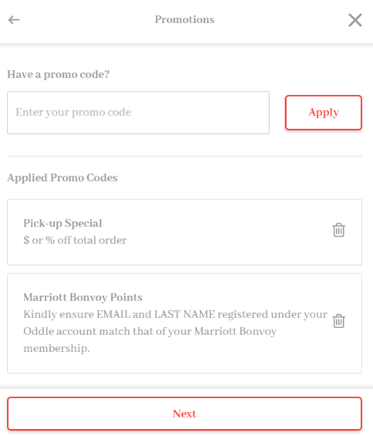
Task: Remove the Pick-up Special promo via trash icon
Action: (339, 230)
